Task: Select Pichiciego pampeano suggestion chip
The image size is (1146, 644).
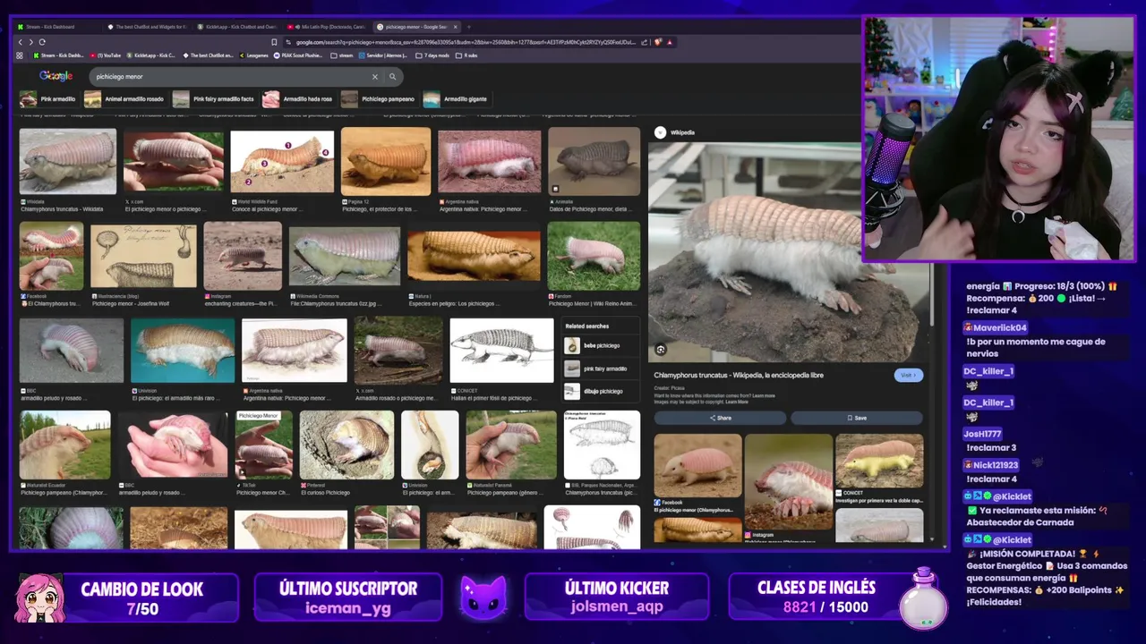Action: 378,99
